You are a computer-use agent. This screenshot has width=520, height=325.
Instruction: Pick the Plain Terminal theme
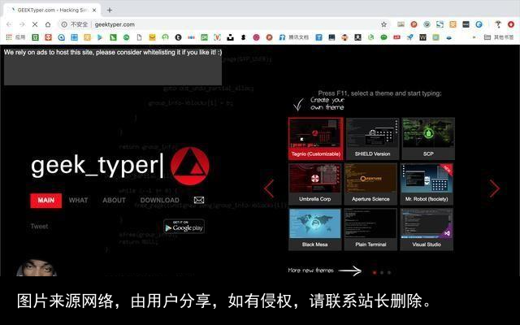(370, 229)
